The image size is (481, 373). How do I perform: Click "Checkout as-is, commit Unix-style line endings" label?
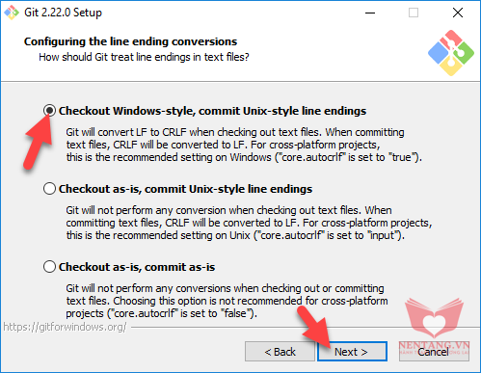click(x=185, y=189)
